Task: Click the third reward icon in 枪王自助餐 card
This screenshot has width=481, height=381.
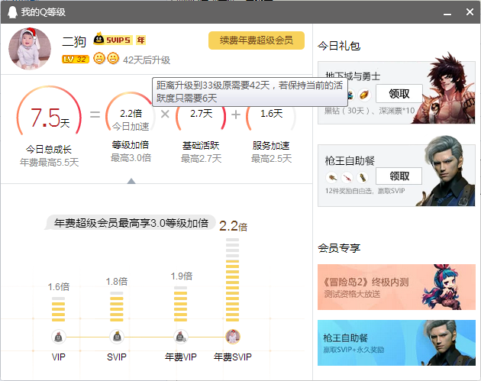Action: [x=363, y=177]
